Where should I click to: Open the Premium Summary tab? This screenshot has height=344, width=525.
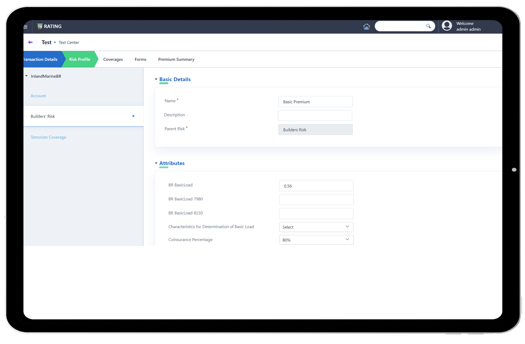click(x=176, y=59)
